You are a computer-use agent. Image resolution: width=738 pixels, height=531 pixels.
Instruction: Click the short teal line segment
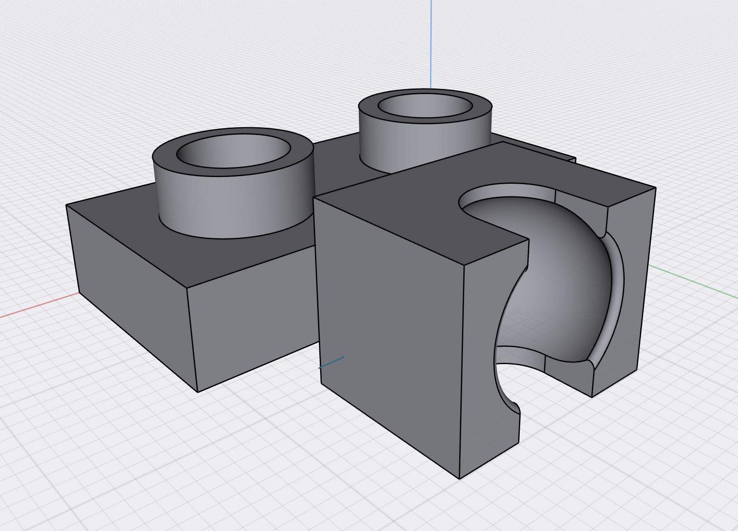click(333, 362)
